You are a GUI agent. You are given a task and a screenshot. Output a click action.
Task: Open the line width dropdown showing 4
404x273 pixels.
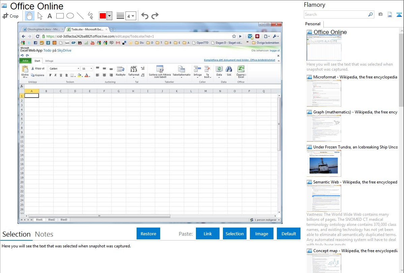coord(131,16)
